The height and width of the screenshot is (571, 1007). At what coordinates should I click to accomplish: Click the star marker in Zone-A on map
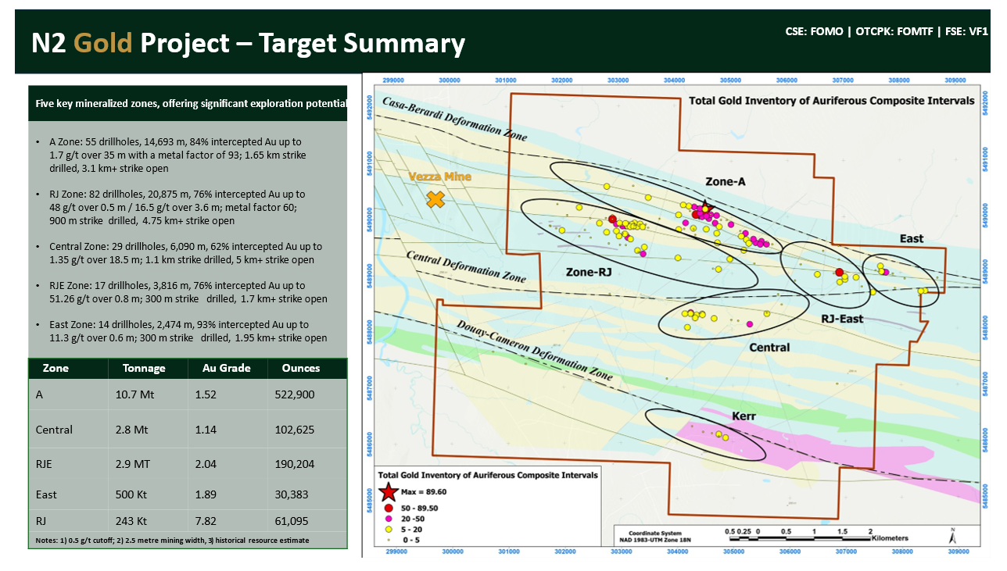[704, 207]
